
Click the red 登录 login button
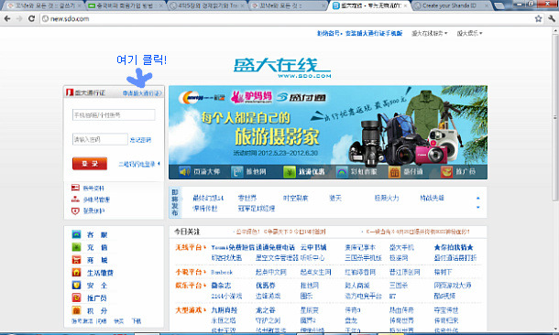tap(90, 164)
